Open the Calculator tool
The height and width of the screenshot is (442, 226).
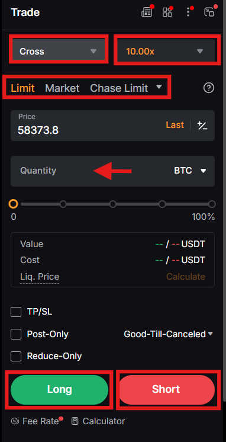click(x=98, y=421)
